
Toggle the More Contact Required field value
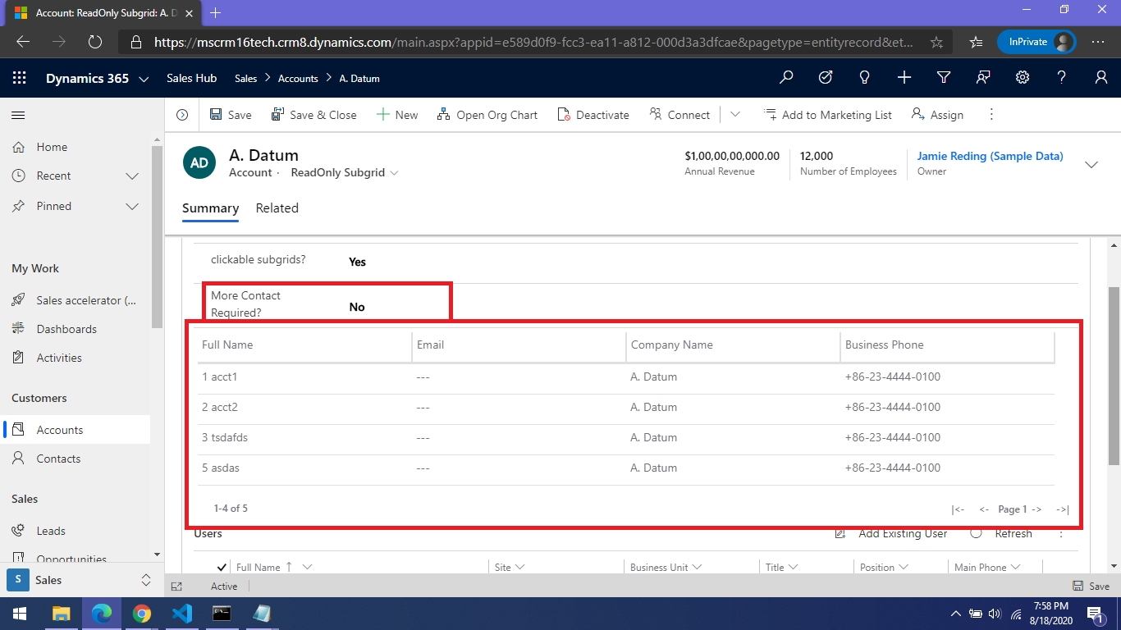pyautogui.click(x=357, y=307)
